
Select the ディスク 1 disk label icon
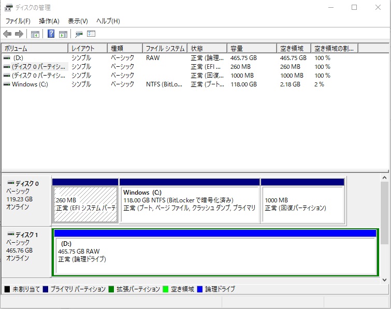(x=11, y=234)
